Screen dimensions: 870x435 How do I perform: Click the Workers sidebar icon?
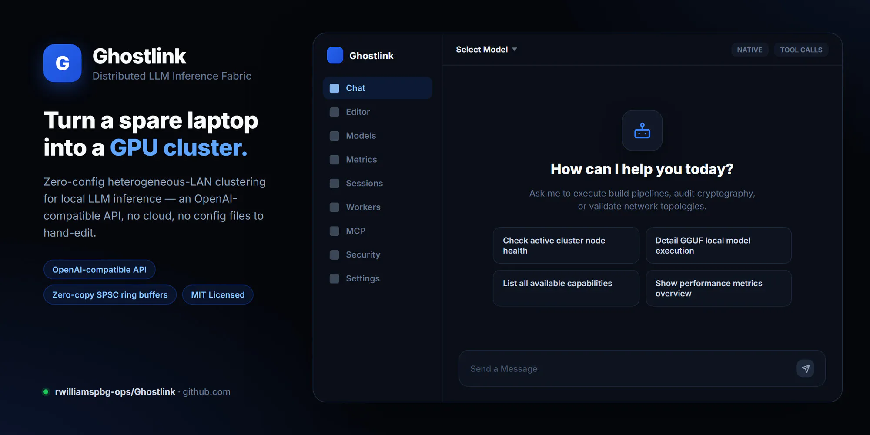click(335, 207)
